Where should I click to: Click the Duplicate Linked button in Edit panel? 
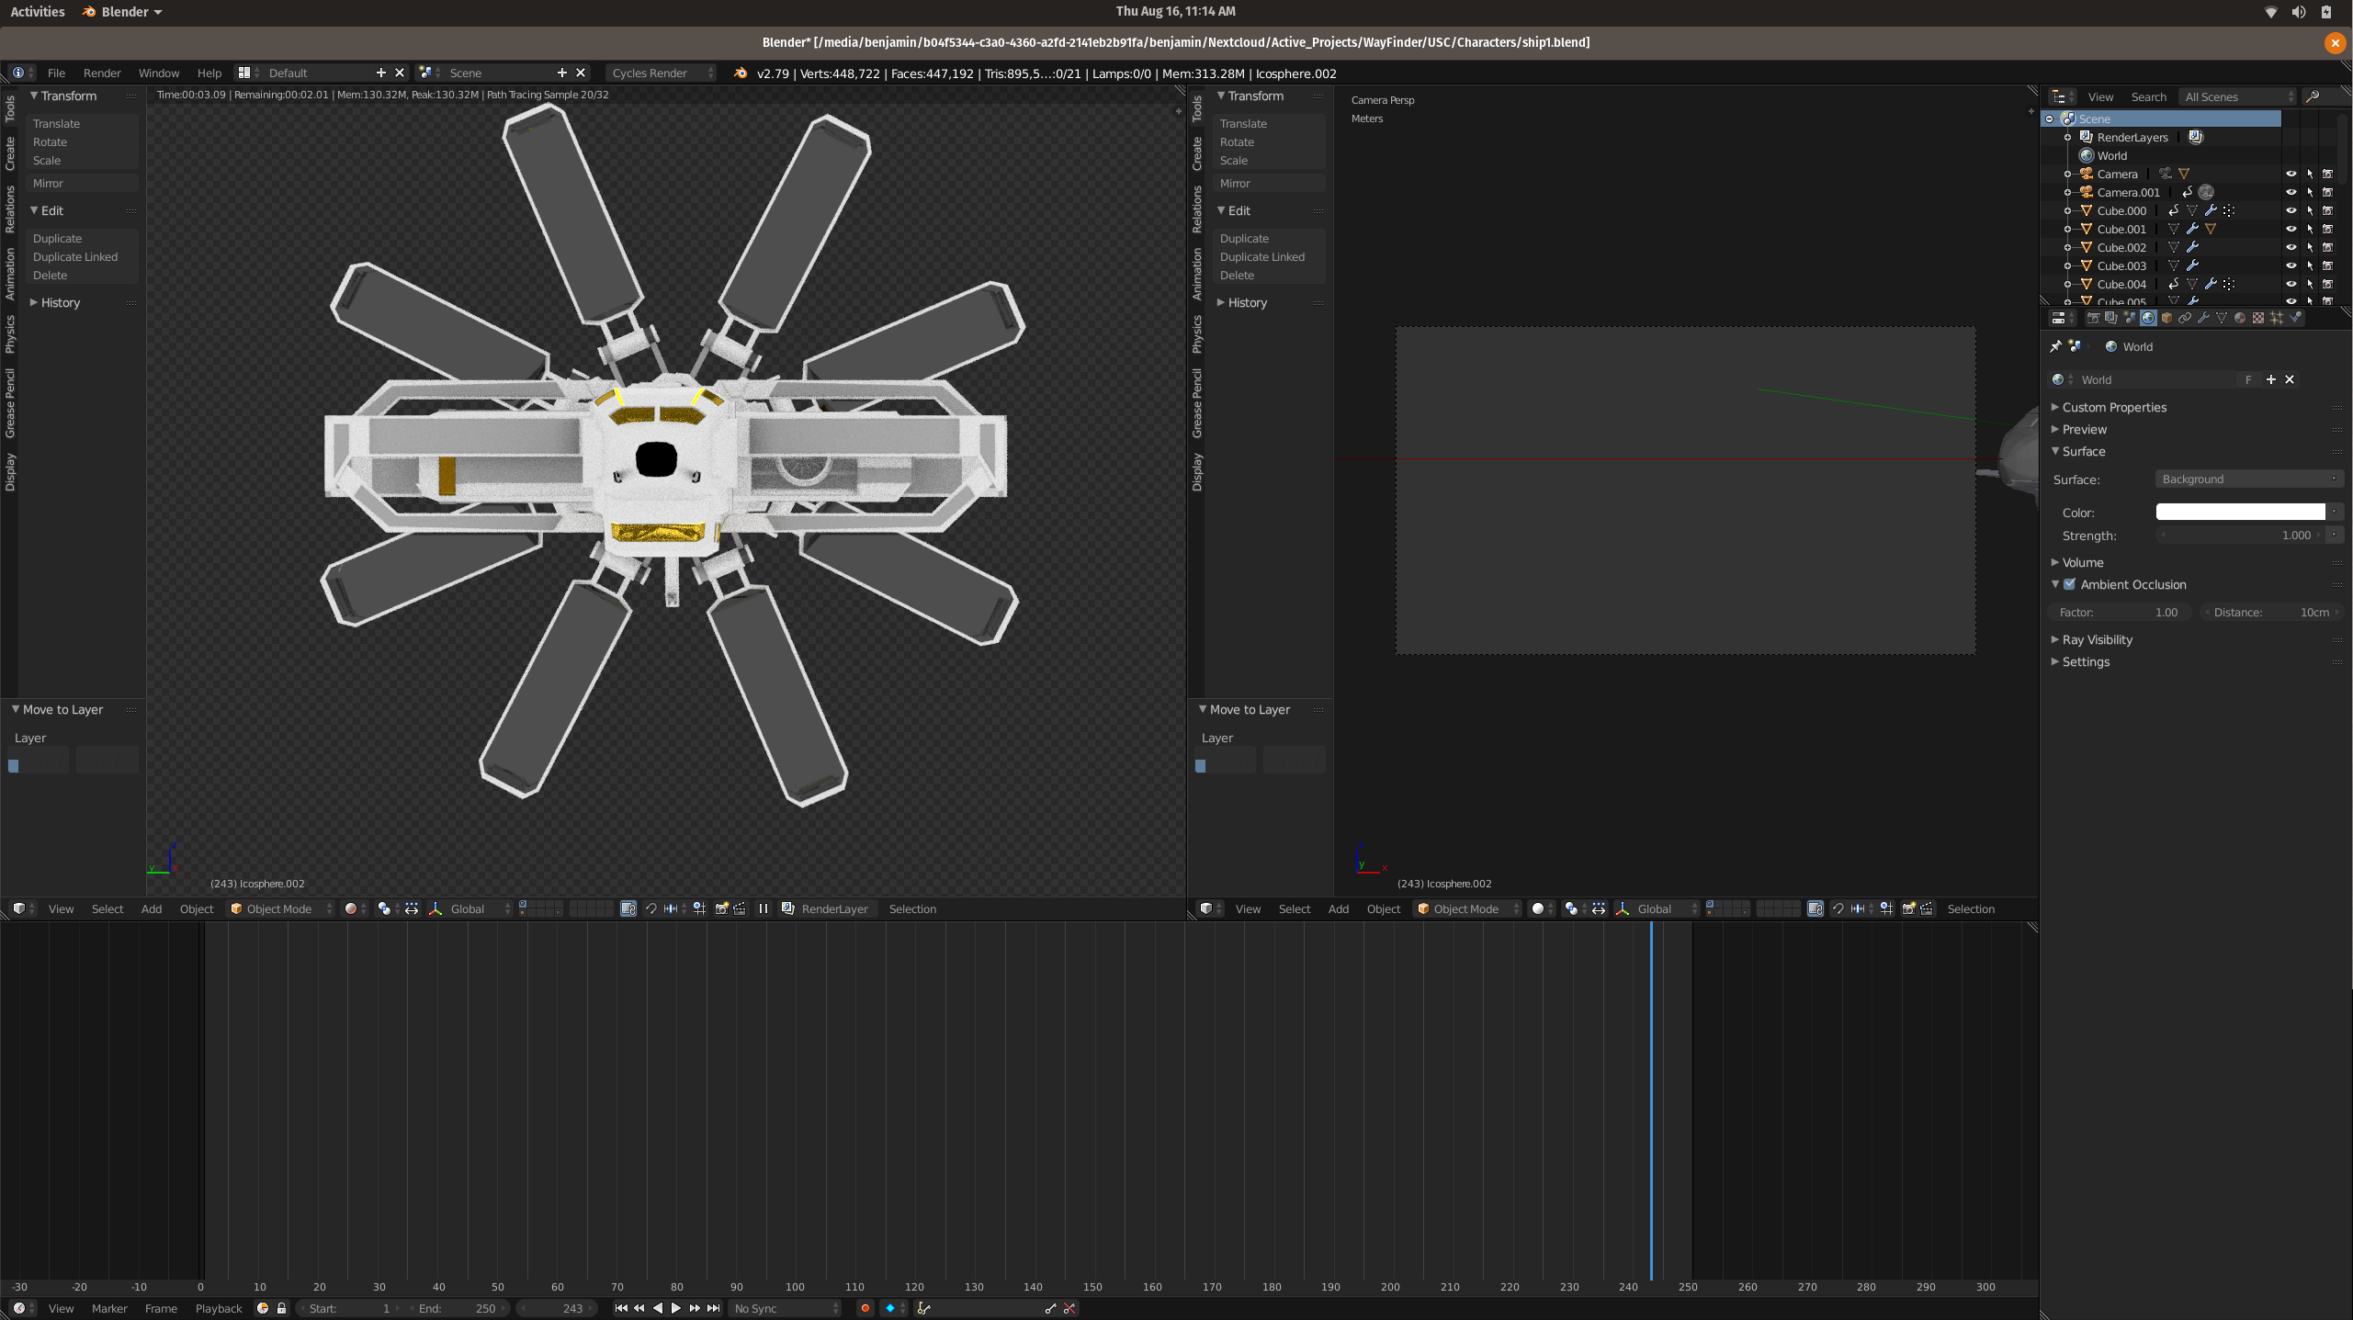[x=76, y=257]
